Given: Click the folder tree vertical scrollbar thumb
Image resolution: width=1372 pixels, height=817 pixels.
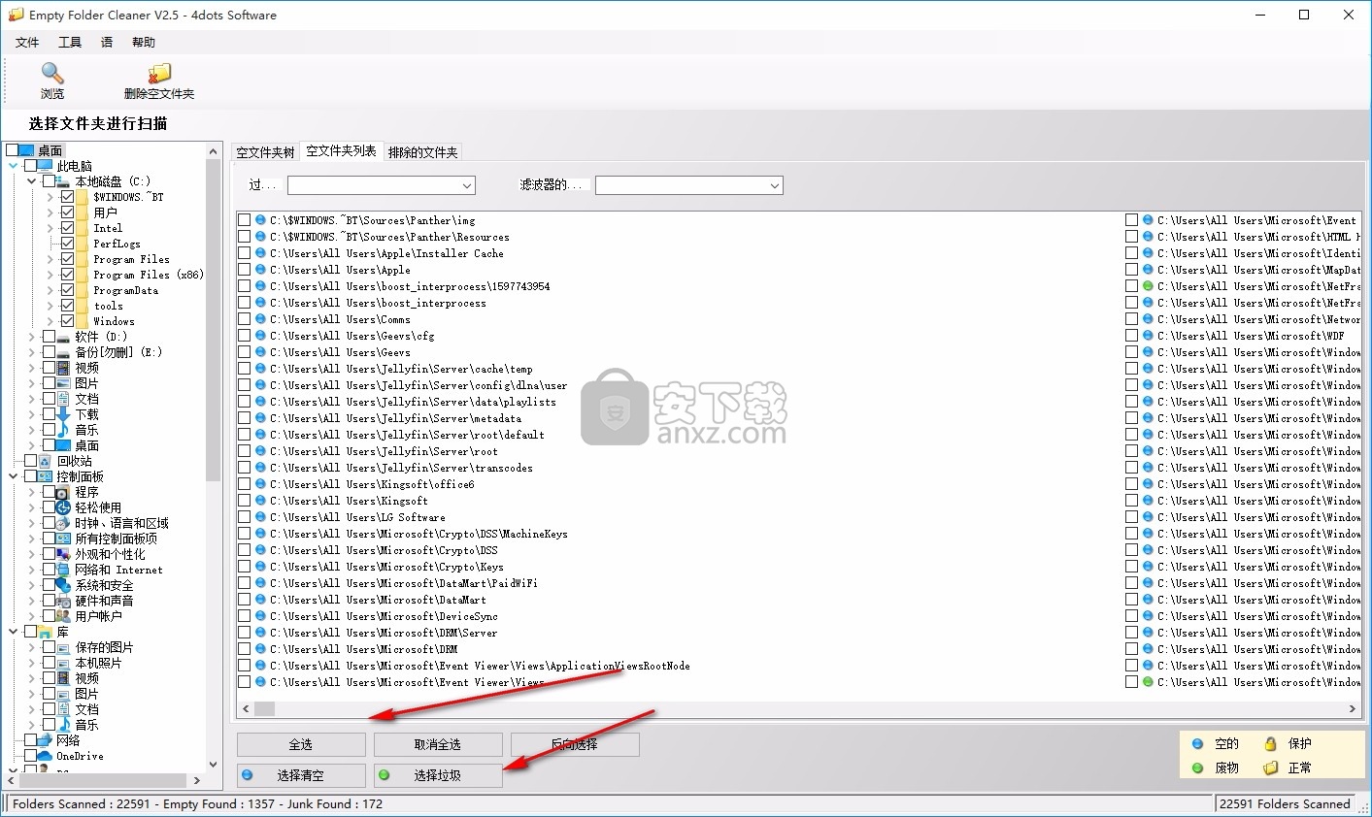Looking at the screenshot, I should click(x=214, y=320).
